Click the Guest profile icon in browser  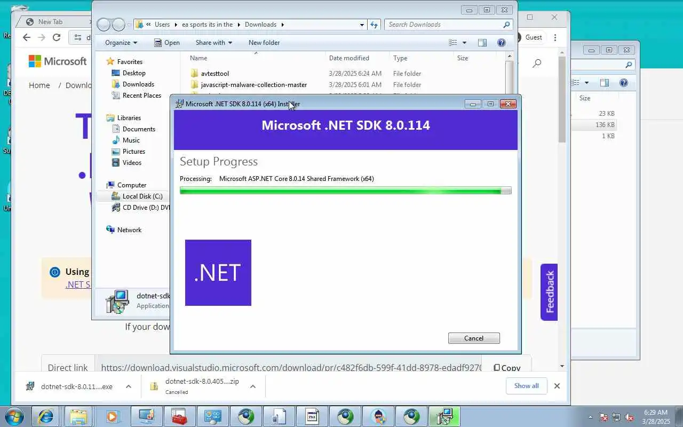coord(518,37)
